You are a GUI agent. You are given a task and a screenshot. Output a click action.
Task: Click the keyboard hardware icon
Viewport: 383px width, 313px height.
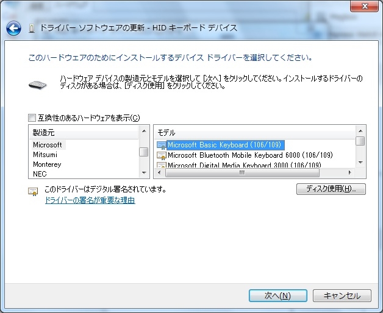pyautogui.click(x=37, y=85)
